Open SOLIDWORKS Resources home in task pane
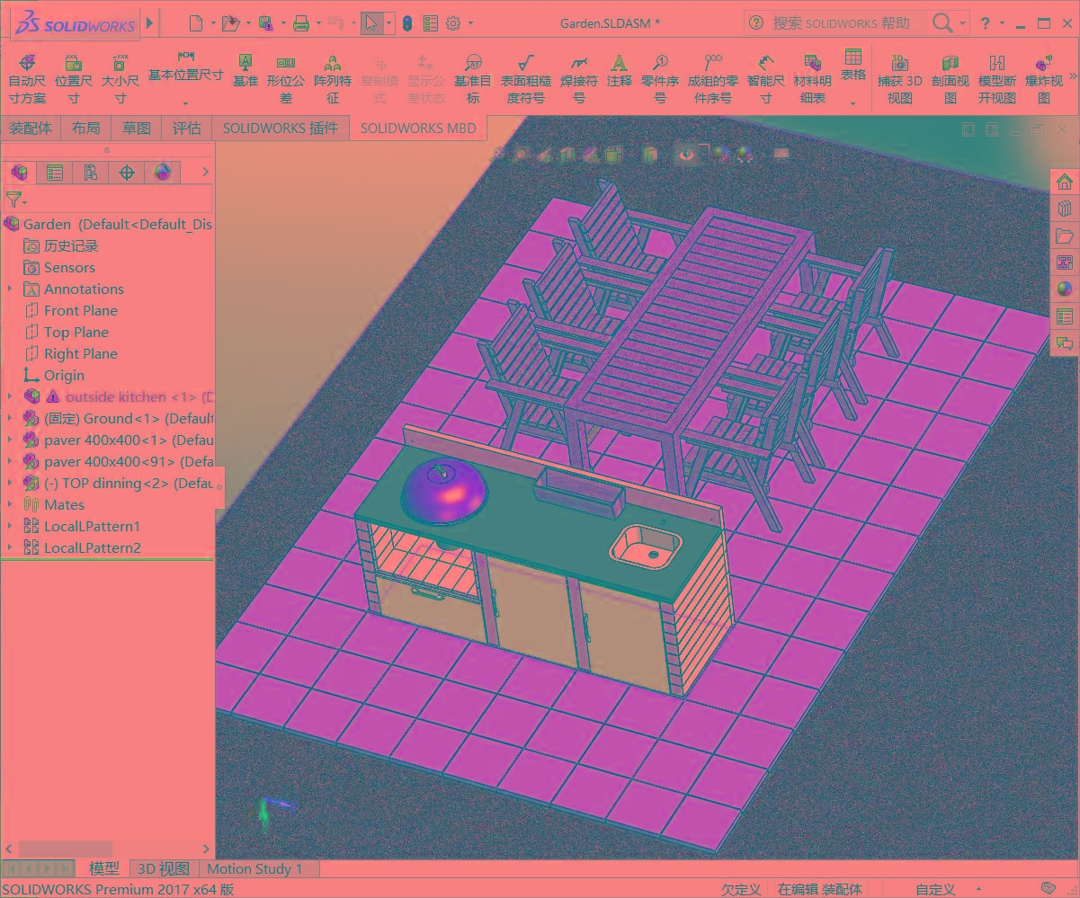The height and width of the screenshot is (898, 1080). pyautogui.click(x=1065, y=182)
